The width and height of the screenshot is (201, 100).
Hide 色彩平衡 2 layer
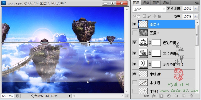click(x=134, y=42)
